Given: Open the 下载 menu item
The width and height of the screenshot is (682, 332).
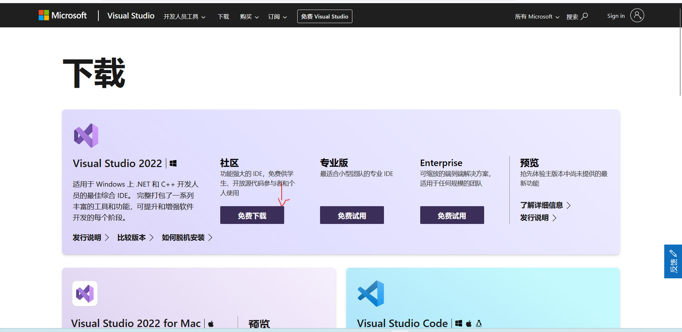Looking at the screenshot, I should (x=223, y=17).
